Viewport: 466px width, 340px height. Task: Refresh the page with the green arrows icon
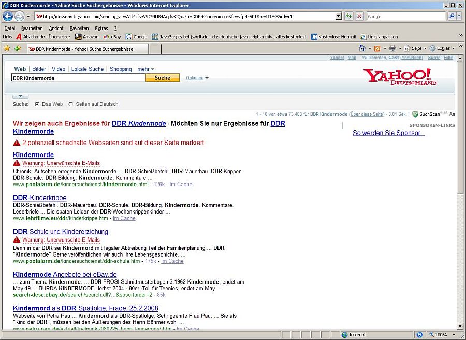pyautogui.click(x=349, y=17)
